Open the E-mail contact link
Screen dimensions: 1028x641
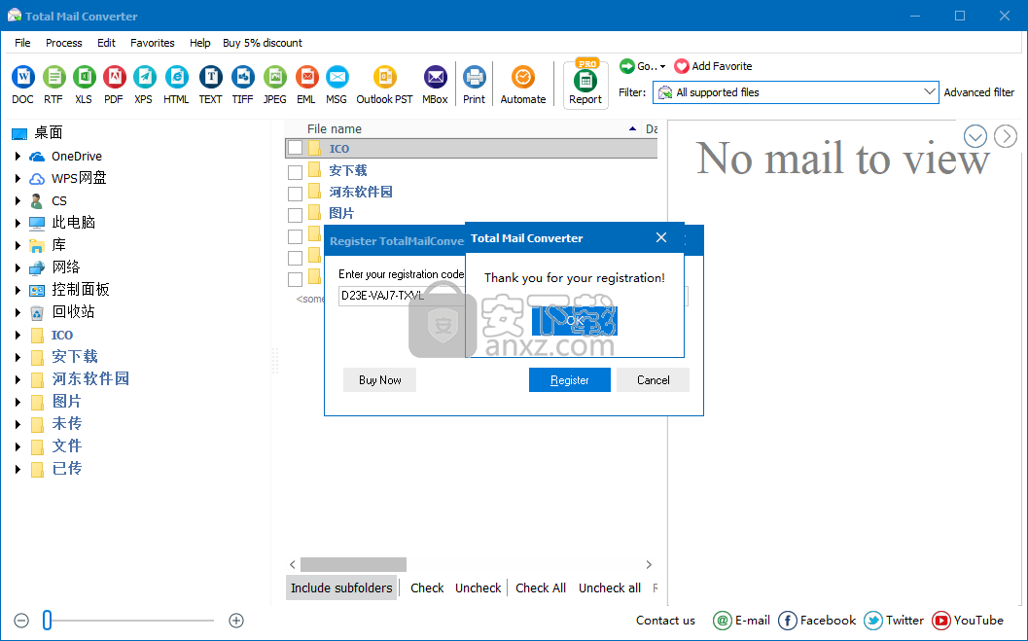[x=741, y=620]
